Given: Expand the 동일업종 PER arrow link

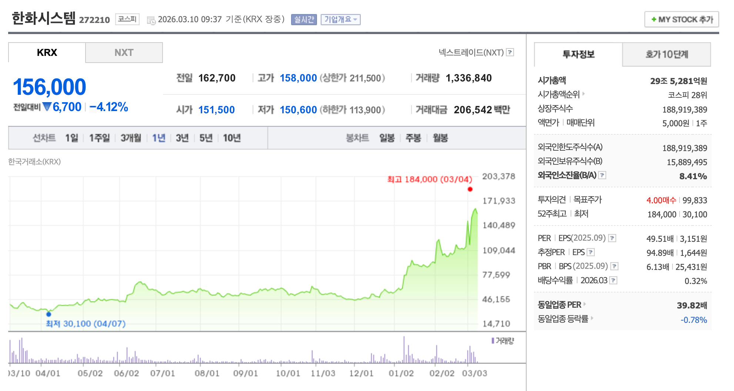Looking at the screenshot, I should pyautogui.click(x=585, y=304).
